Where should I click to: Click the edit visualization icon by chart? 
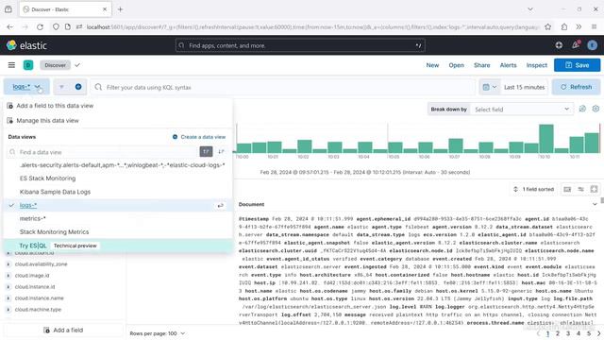pos(582,110)
